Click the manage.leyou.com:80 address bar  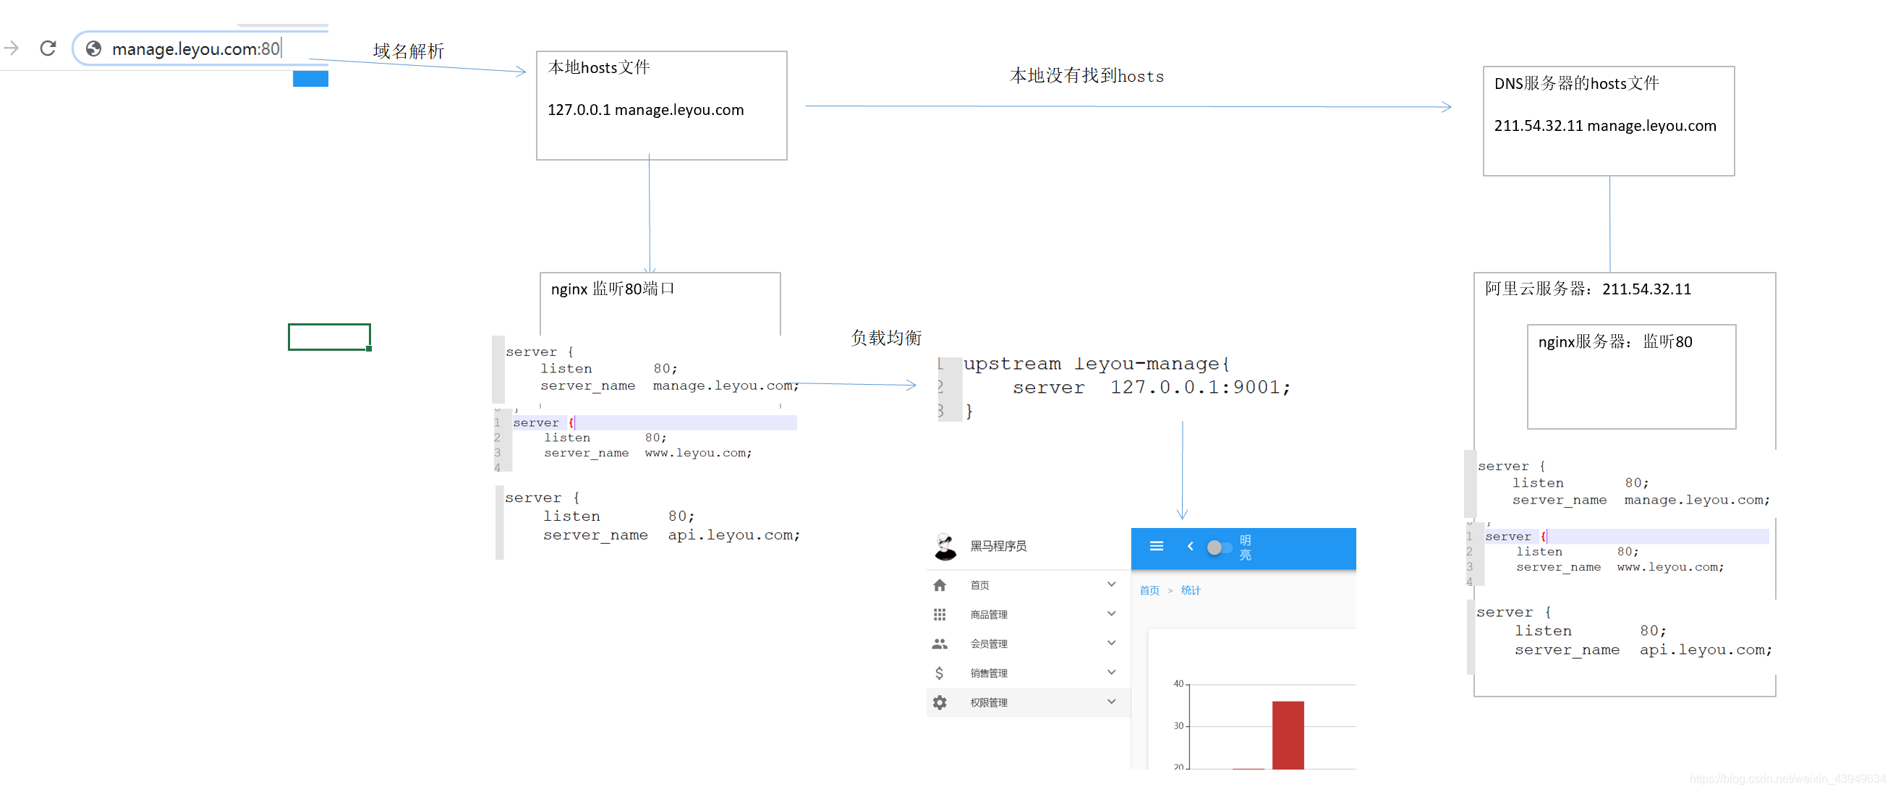(200, 48)
